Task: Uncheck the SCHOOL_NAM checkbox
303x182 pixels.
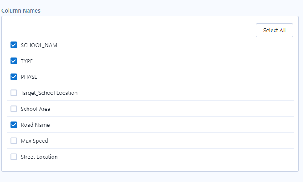Action: point(14,45)
